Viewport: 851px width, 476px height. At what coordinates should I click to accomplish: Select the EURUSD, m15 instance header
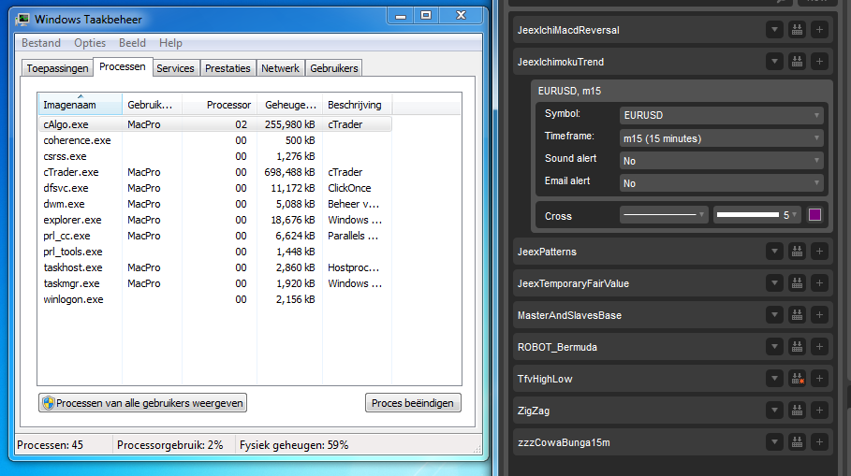[x=682, y=91]
